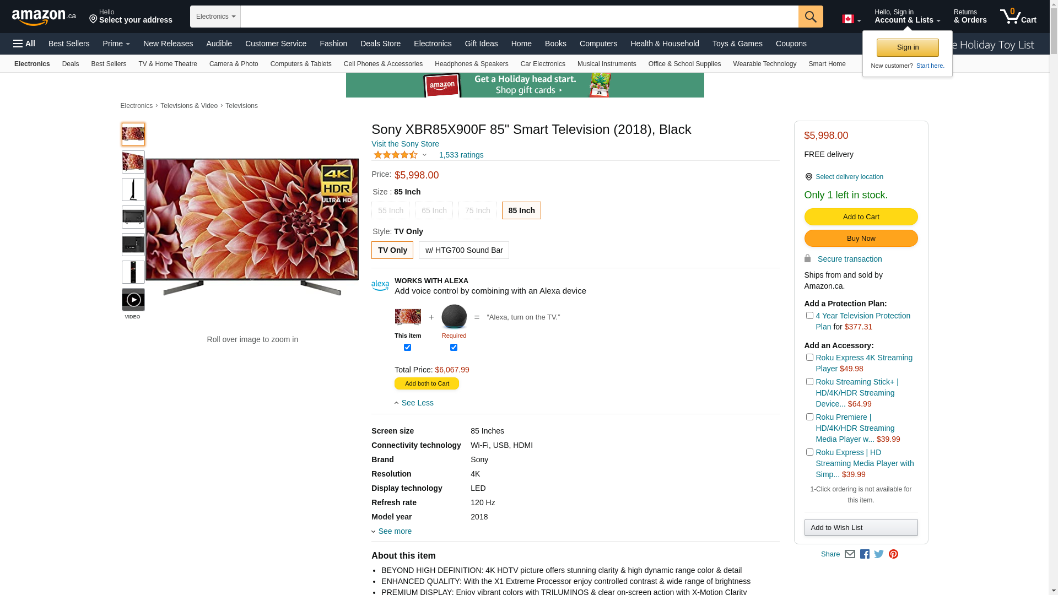This screenshot has height=595, width=1058.
Task: Open the Electronics search category dropdown
Action: (x=215, y=17)
